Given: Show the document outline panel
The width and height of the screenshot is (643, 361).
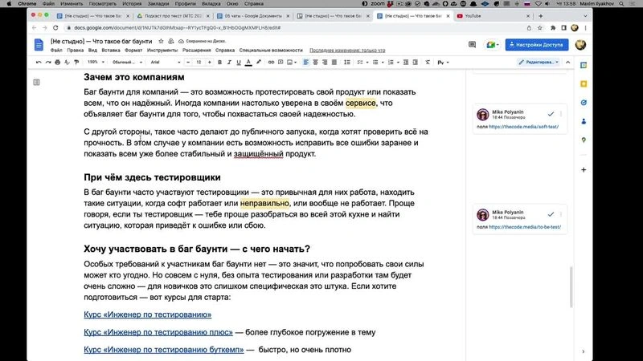Looking at the screenshot, I should coord(36,83).
